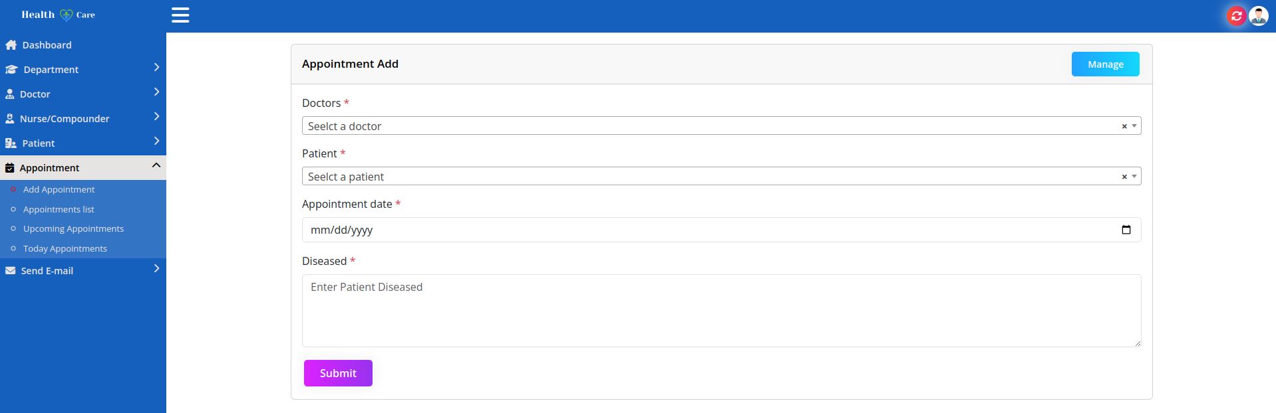Clear the patient selection with ×
The image size is (1276, 413).
1124,177
